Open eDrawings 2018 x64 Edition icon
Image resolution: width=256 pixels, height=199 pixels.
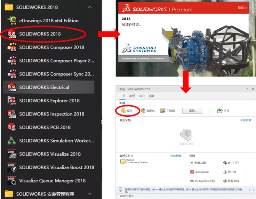(12, 20)
